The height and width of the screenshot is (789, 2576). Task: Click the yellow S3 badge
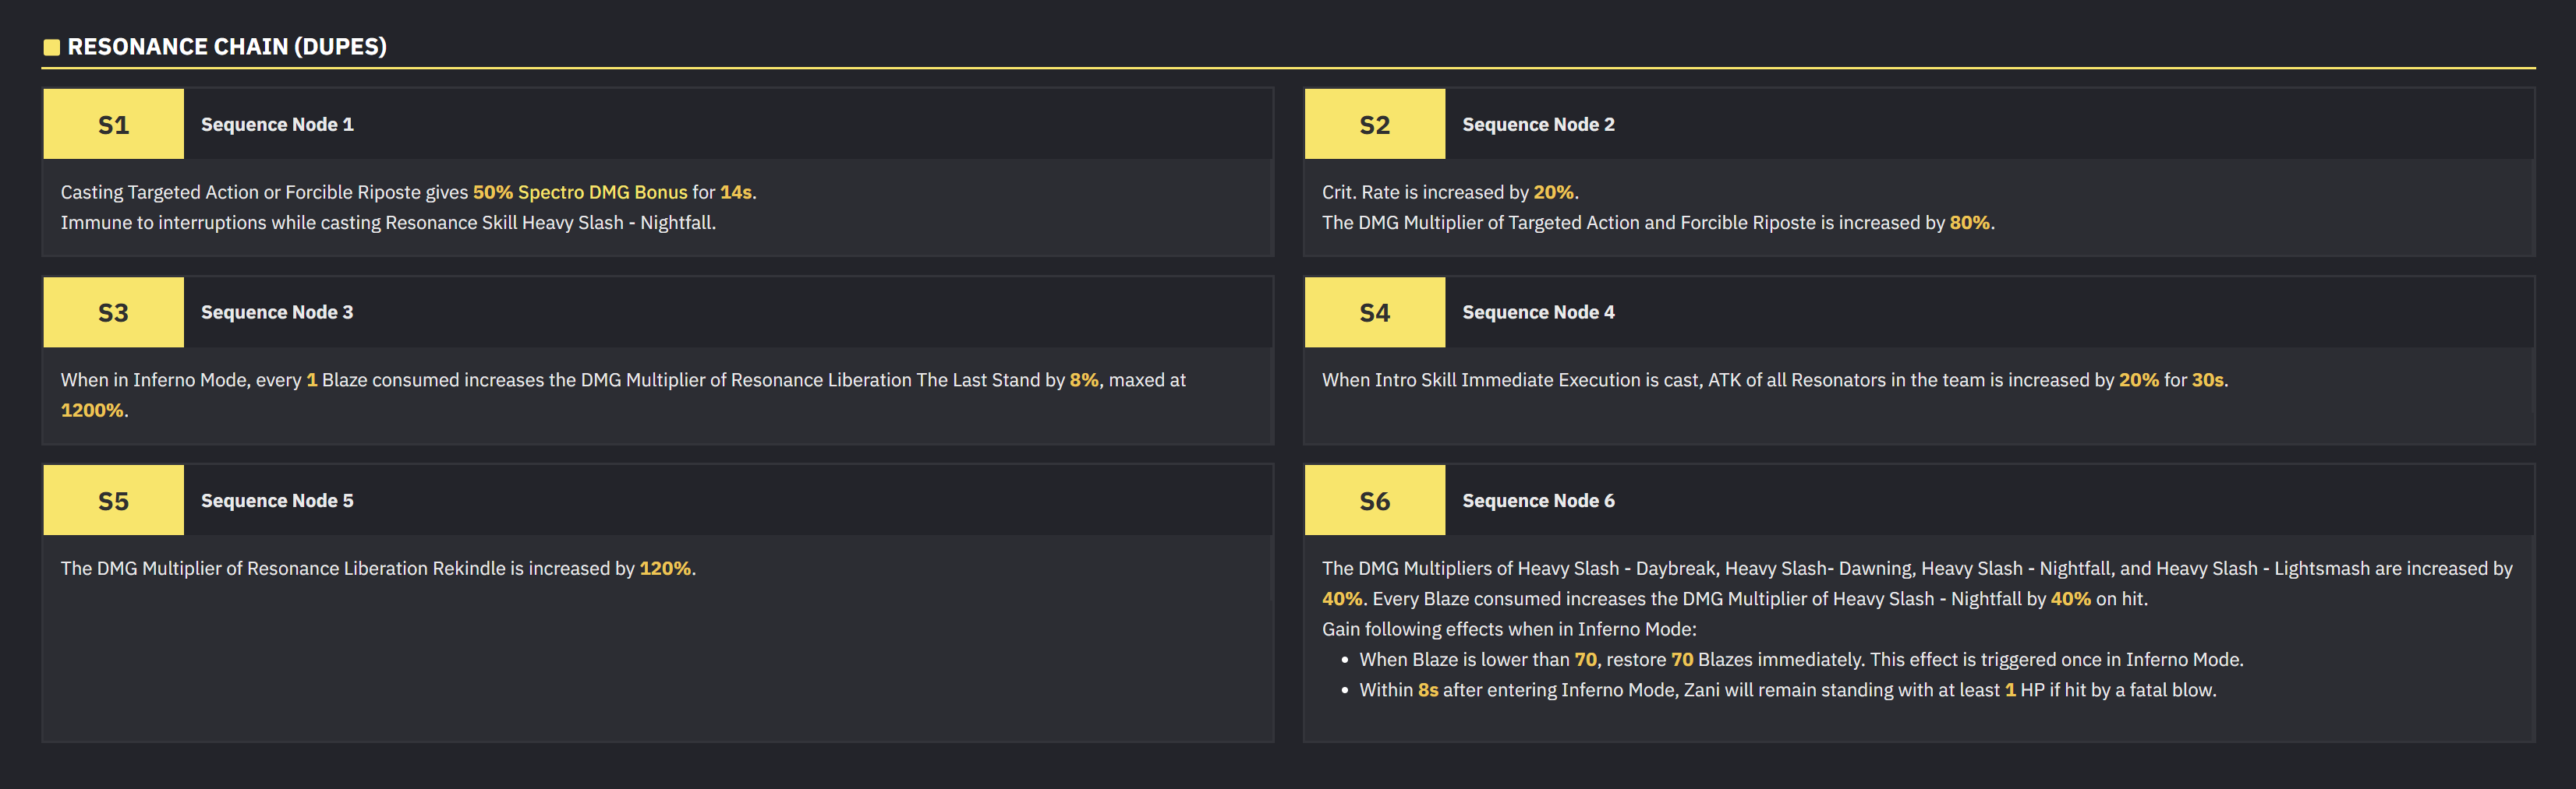click(113, 312)
